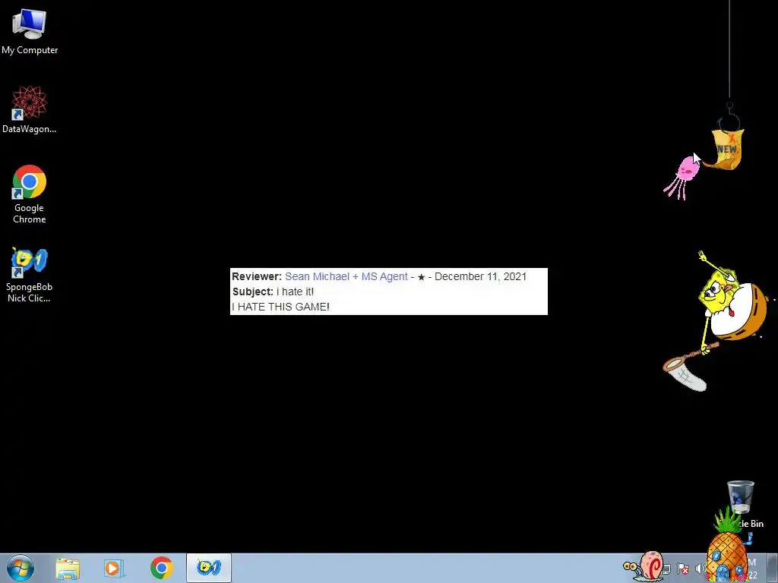The height and width of the screenshot is (583, 778).
Task: Select the running SpongeBob app taskbar button
Action: point(209,568)
